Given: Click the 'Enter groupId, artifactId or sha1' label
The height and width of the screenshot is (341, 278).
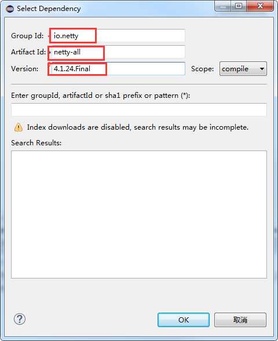Looking at the screenshot, I should click(x=101, y=96).
